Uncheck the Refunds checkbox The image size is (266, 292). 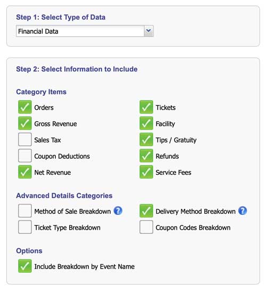[x=146, y=156]
